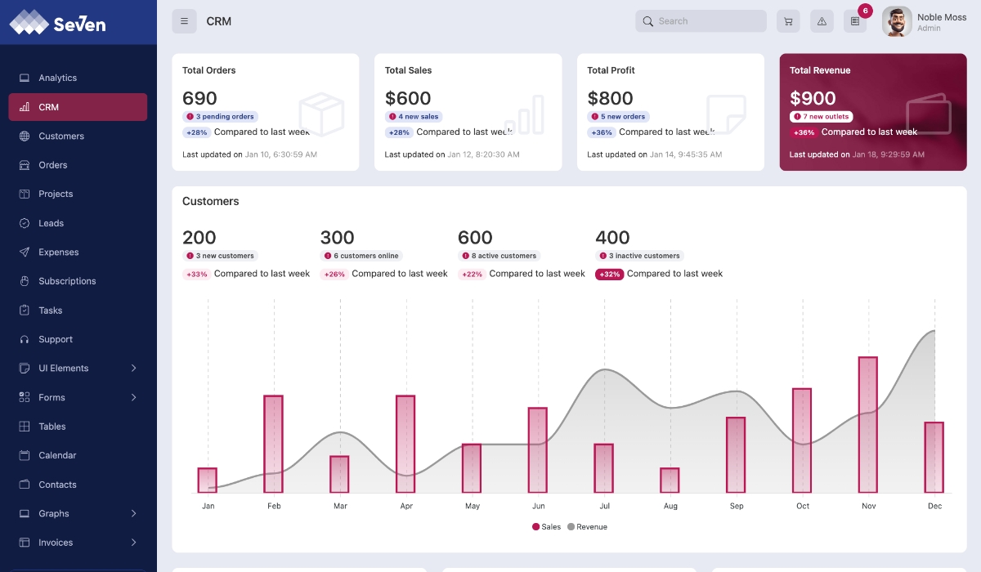Open the Tables menu item
This screenshot has width=981, height=572.
(x=78, y=427)
